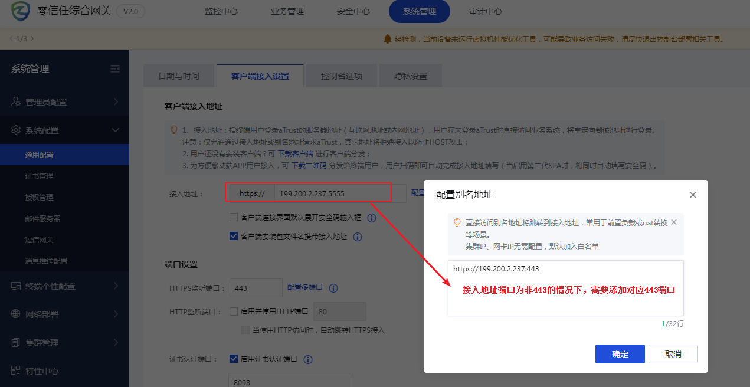
Task: Open 安全中心 in top navigation
Action: coord(353,11)
